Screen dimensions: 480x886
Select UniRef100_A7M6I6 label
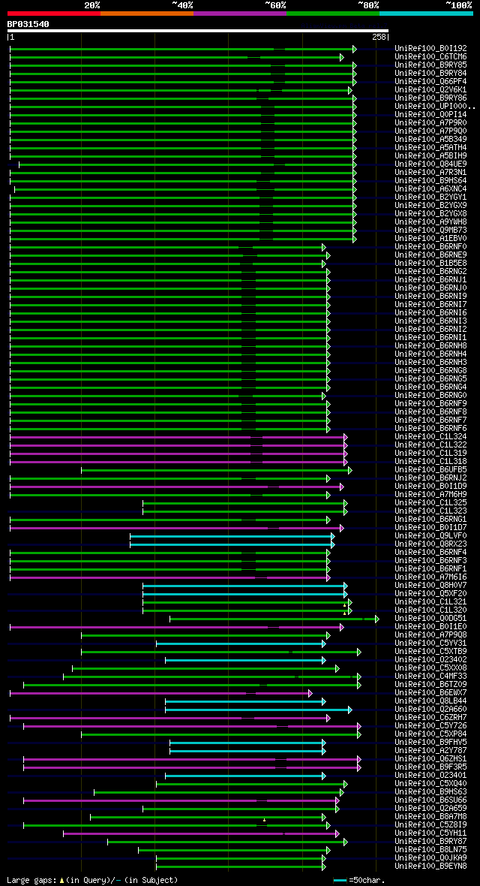click(430, 577)
